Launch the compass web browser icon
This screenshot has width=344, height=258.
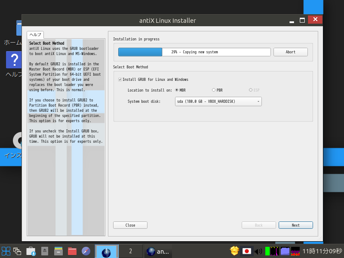[x=86, y=251]
